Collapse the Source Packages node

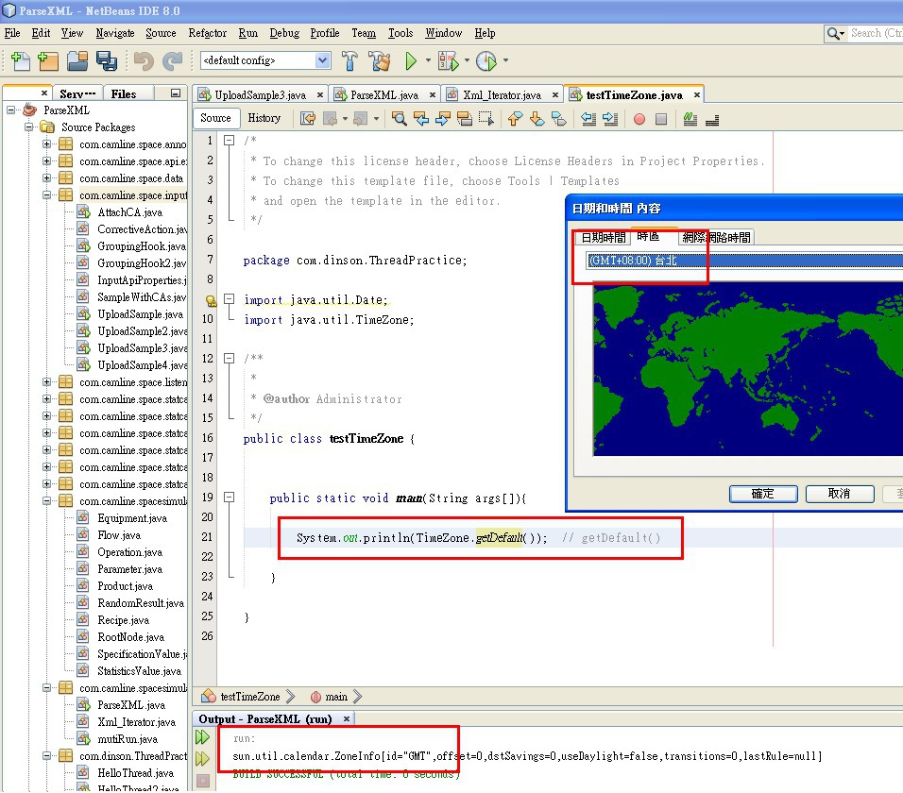28,127
